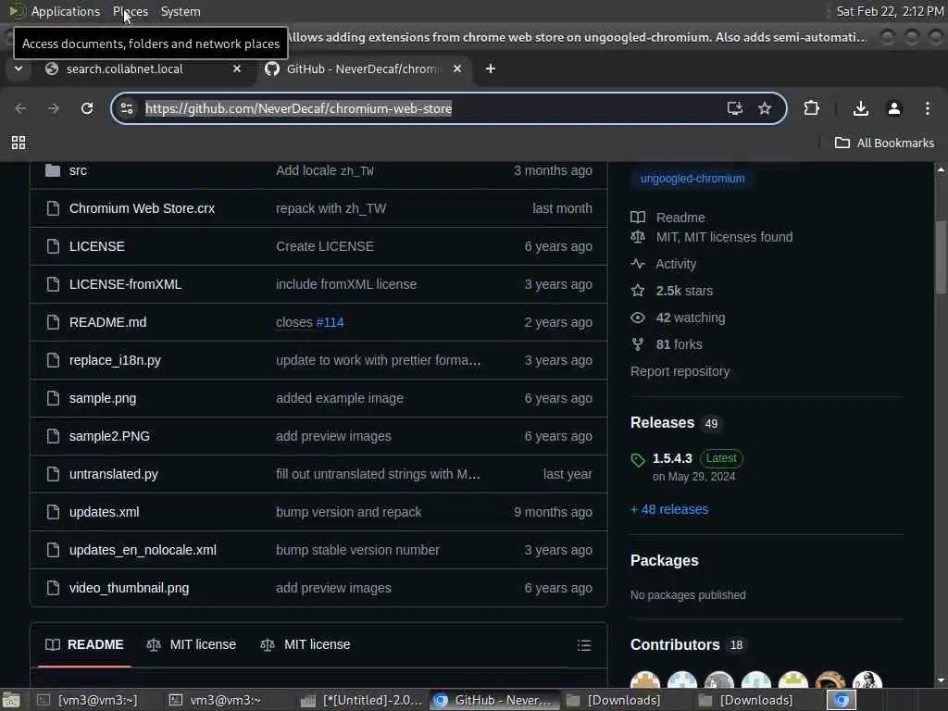Open the src folder
Viewport: 948px width, 711px height.
(78, 170)
